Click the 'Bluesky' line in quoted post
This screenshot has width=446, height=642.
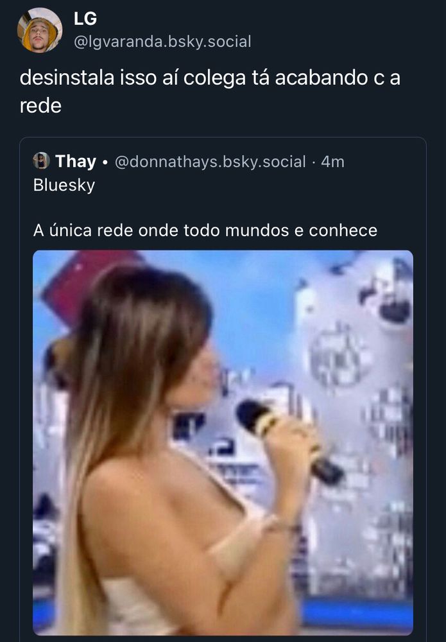point(64,185)
